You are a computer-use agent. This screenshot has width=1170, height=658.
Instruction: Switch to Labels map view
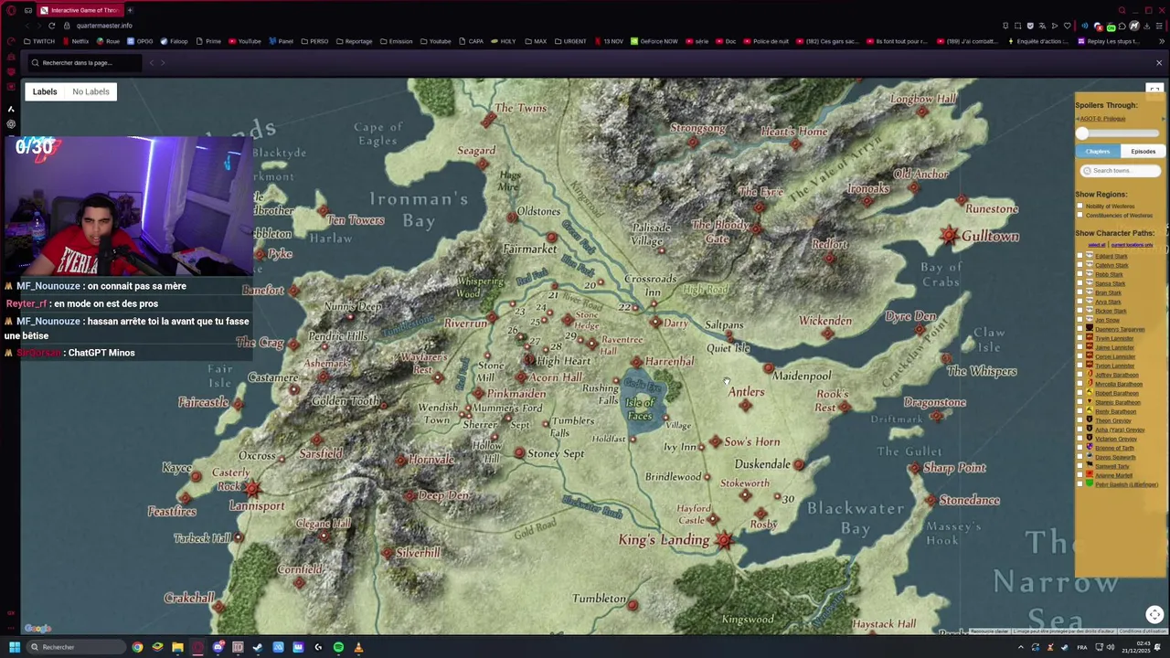pyautogui.click(x=45, y=91)
